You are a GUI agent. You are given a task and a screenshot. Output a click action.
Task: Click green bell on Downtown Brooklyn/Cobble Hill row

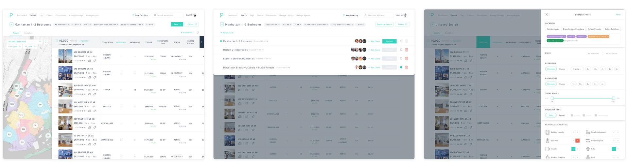(401, 68)
